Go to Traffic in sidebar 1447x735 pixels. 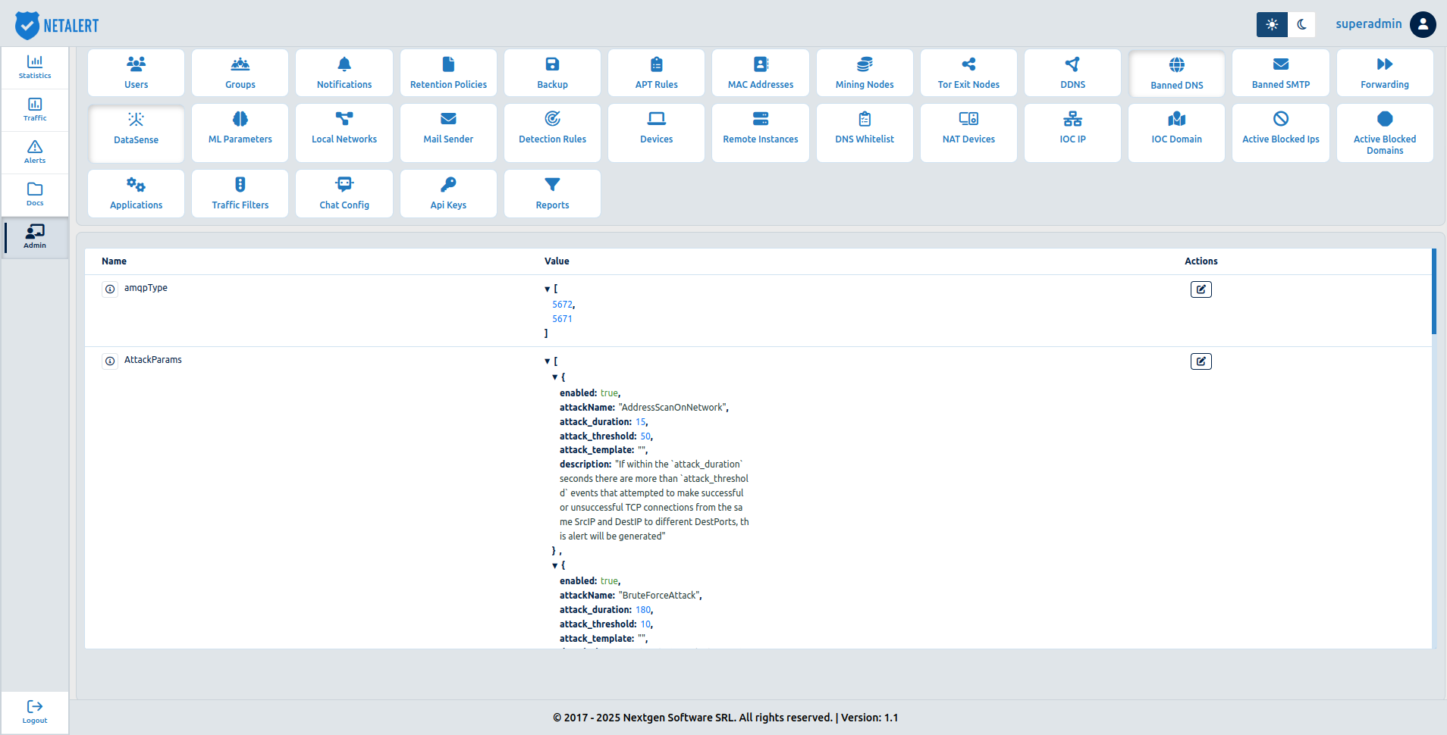point(35,110)
